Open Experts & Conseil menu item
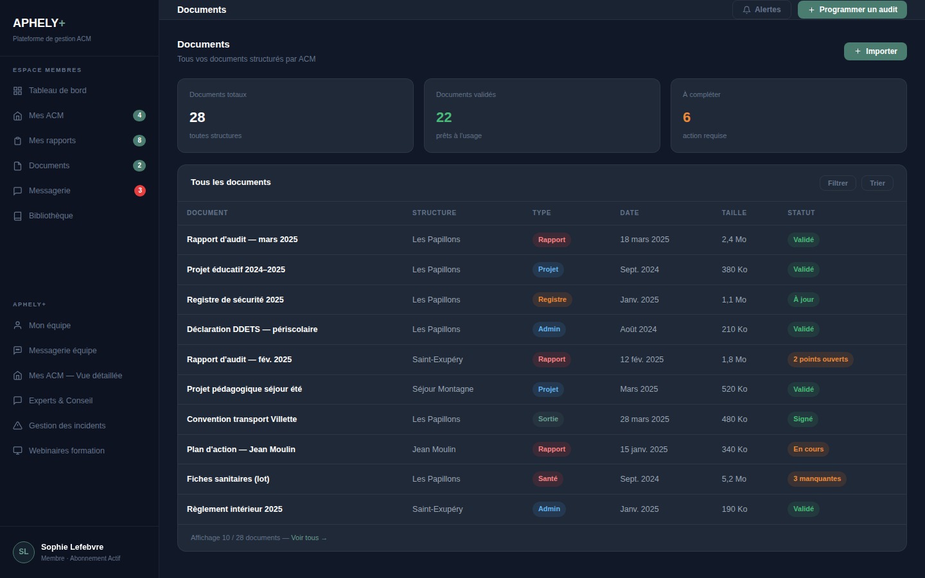The width and height of the screenshot is (925, 578). click(x=60, y=401)
